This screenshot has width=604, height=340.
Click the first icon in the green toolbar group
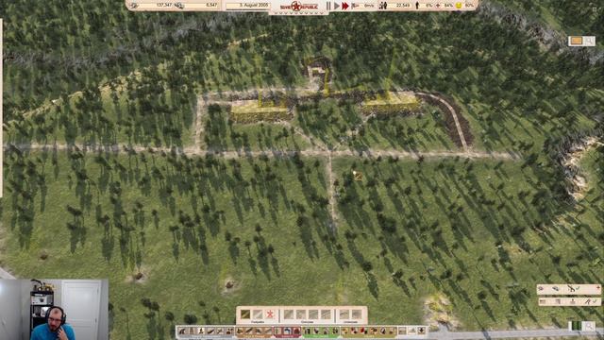click(x=307, y=331)
